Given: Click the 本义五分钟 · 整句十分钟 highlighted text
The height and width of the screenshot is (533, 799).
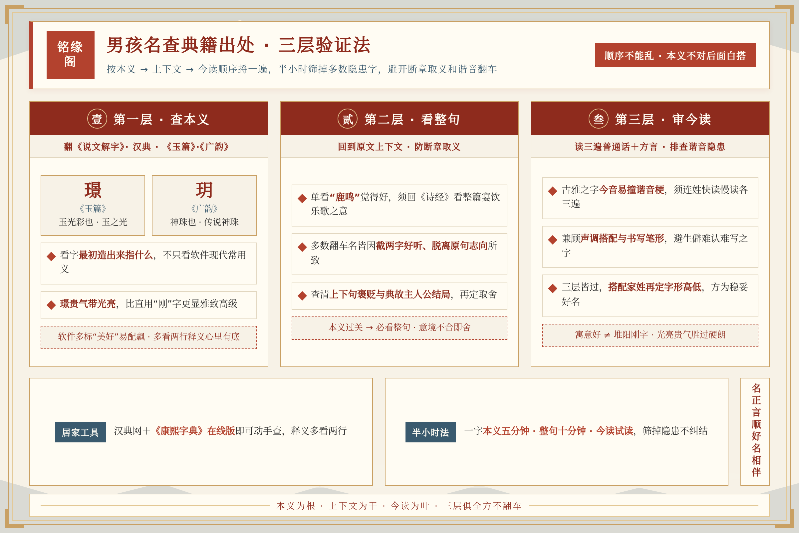Looking at the screenshot, I should (x=558, y=431).
